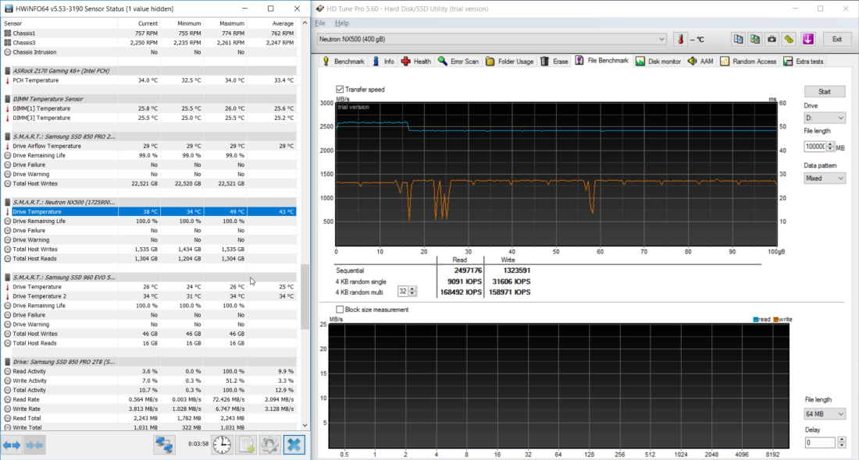Click the yellow chain link toolbar icon

tap(789, 39)
